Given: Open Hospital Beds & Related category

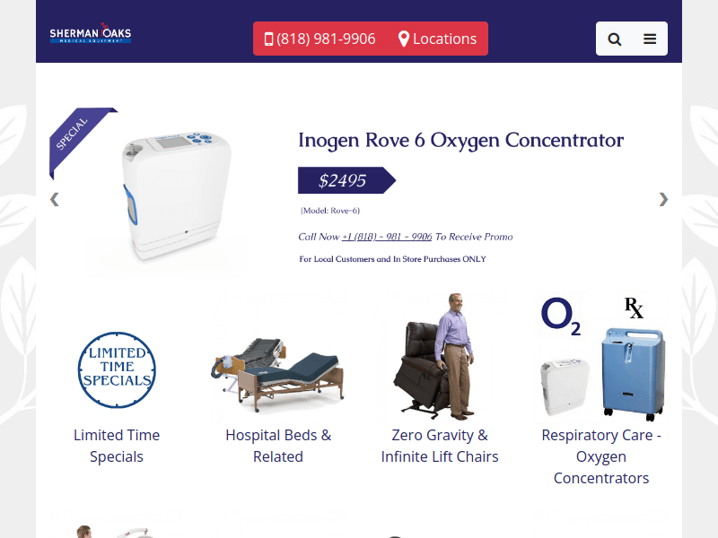Looking at the screenshot, I should click(x=278, y=446).
